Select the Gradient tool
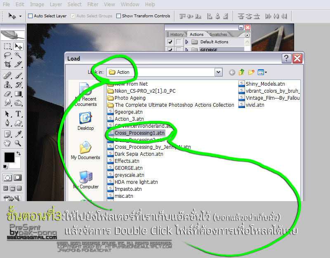 [18, 94]
